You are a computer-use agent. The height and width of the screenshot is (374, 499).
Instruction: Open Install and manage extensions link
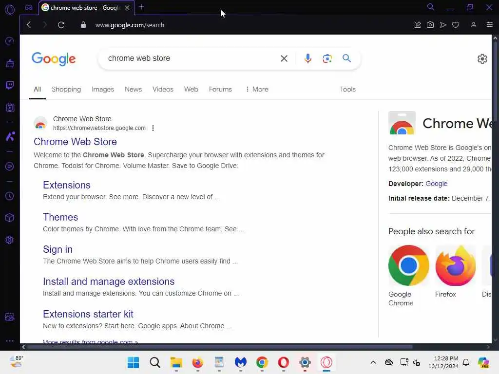point(109,281)
